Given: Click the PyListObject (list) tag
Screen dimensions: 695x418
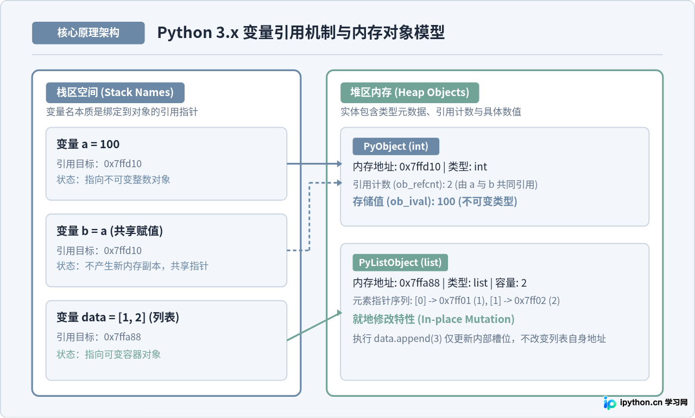Looking at the screenshot, I should [x=400, y=263].
